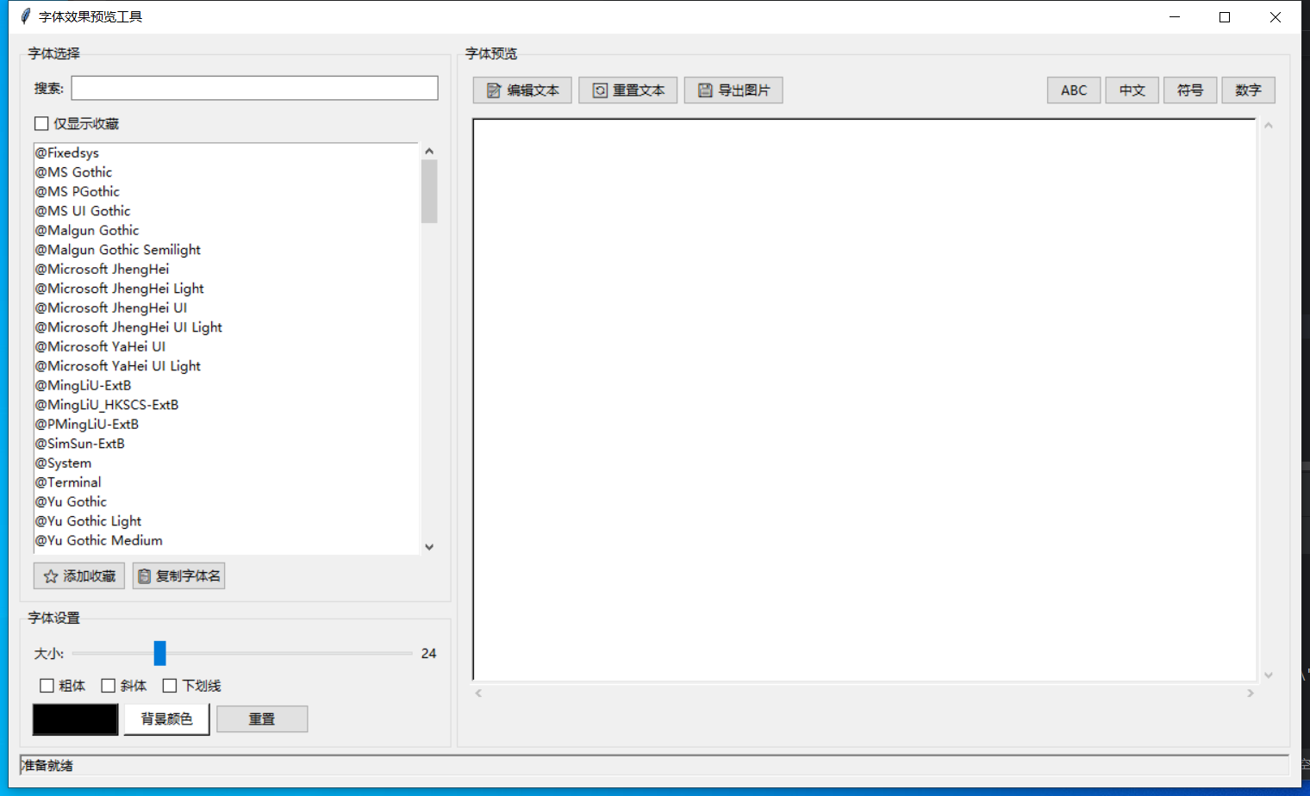The height and width of the screenshot is (796, 1310).
Task: Select the @MingLiU_HKSCS-ExtB font
Action: click(226, 405)
